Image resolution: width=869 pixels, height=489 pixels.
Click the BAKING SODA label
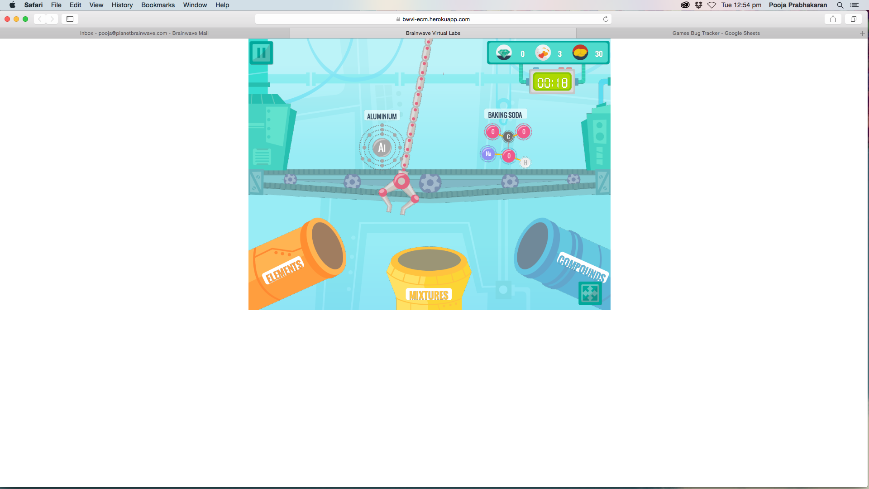(x=505, y=115)
